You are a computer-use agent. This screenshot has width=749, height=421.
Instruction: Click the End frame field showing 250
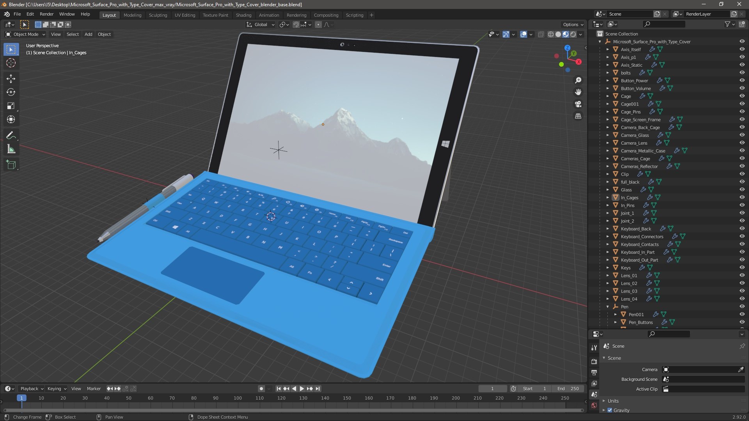(568, 389)
